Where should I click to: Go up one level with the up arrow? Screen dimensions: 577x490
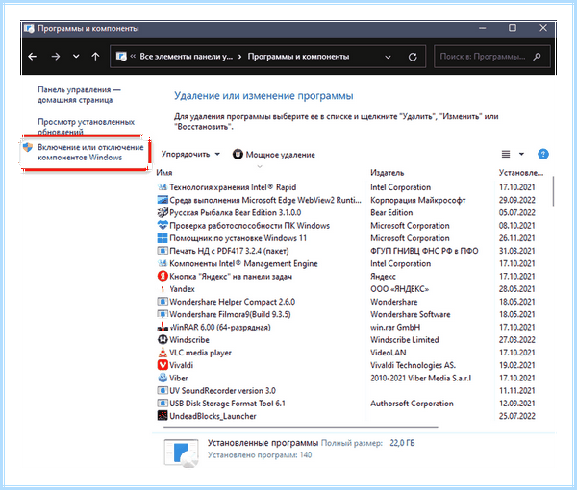pyautogui.click(x=95, y=57)
